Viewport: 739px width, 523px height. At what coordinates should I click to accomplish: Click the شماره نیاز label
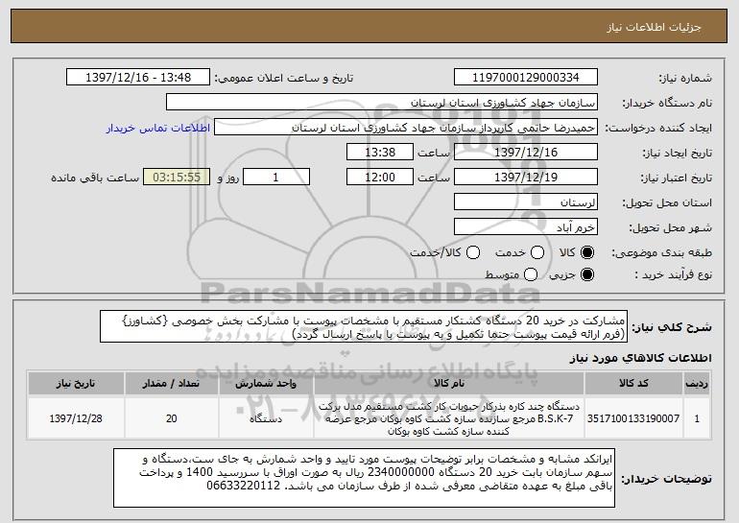(685, 78)
